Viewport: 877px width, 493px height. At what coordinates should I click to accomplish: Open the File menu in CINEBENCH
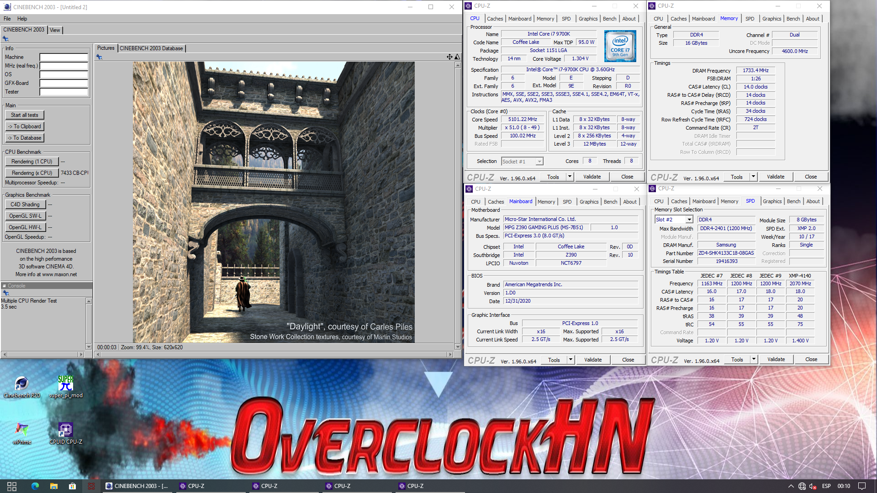tap(7, 19)
